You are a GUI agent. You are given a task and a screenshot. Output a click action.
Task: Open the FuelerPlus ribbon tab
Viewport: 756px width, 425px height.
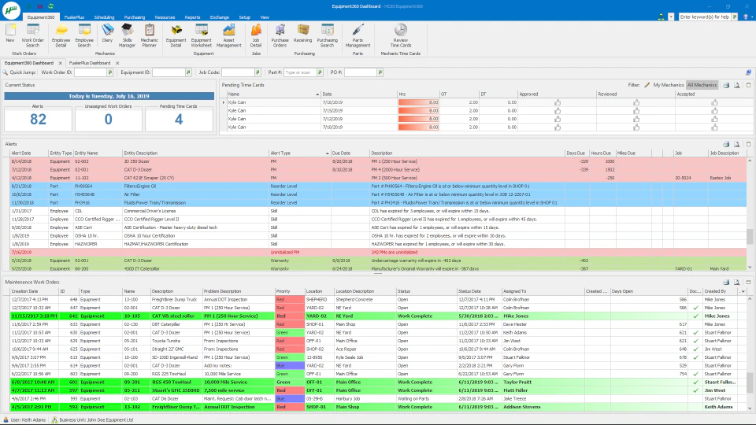pyautogui.click(x=74, y=17)
